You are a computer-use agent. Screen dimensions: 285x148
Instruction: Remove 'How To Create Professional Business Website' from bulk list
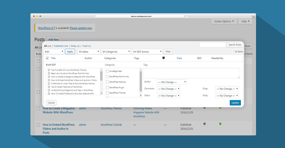pyautogui.click(x=49, y=94)
